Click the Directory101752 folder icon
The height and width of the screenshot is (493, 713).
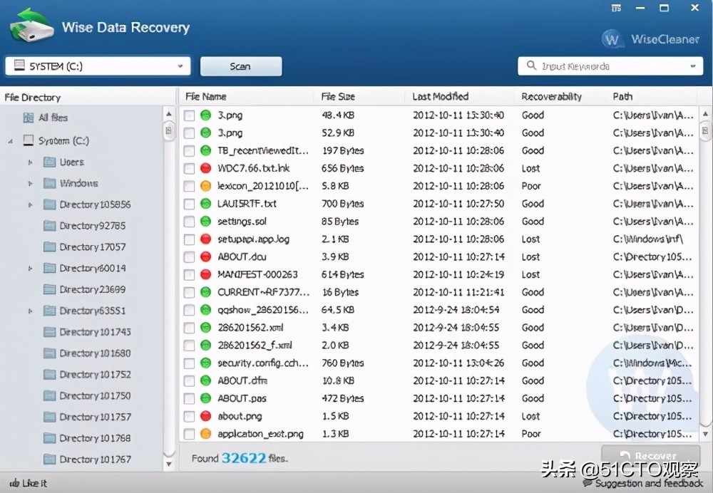pyautogui.click(x=50, y=375)
